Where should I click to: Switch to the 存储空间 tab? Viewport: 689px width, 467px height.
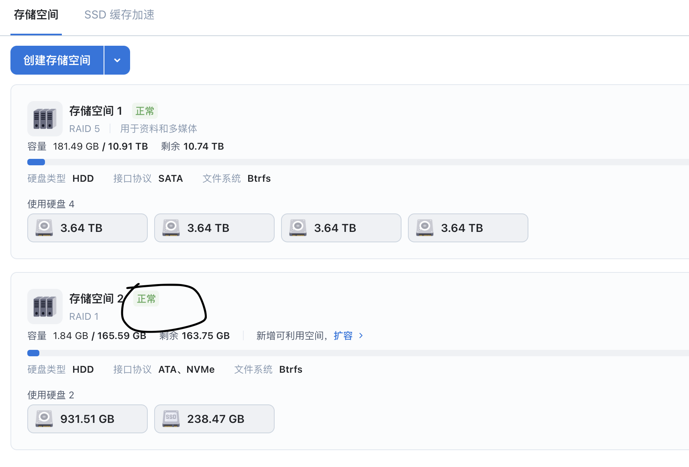click(36, 15)
